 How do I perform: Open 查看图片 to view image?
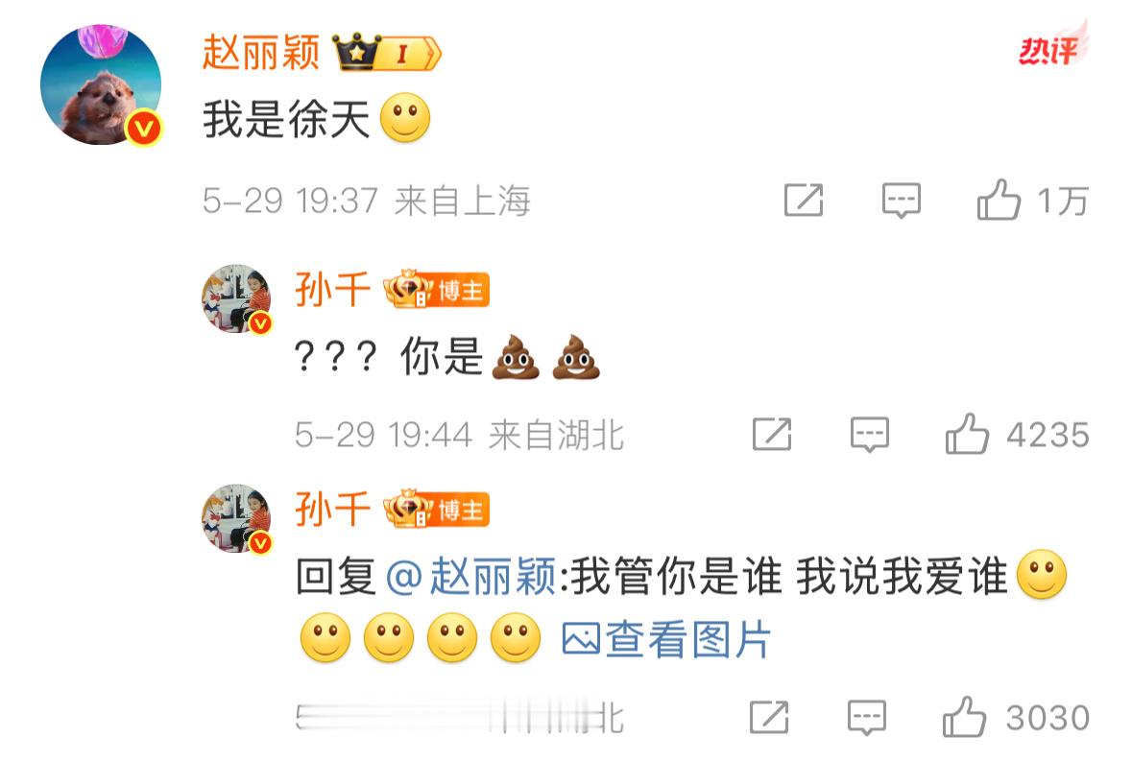(666, 640)
